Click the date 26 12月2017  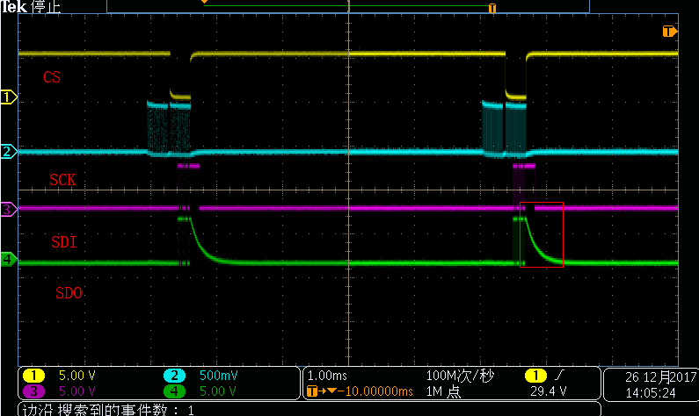click(x=660, y=377)
